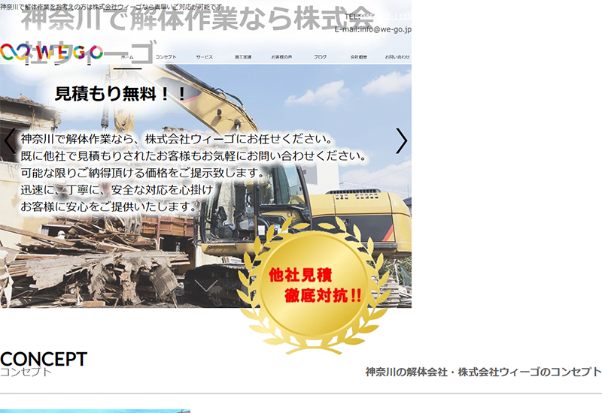Click the gray コンセプト subtitle under CONCEPT
Image resolution: width=602 pixels, height=413 pixels.
click(x=26, y=372)
